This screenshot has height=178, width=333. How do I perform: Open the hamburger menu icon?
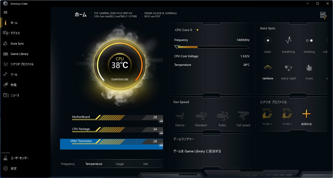6,12
